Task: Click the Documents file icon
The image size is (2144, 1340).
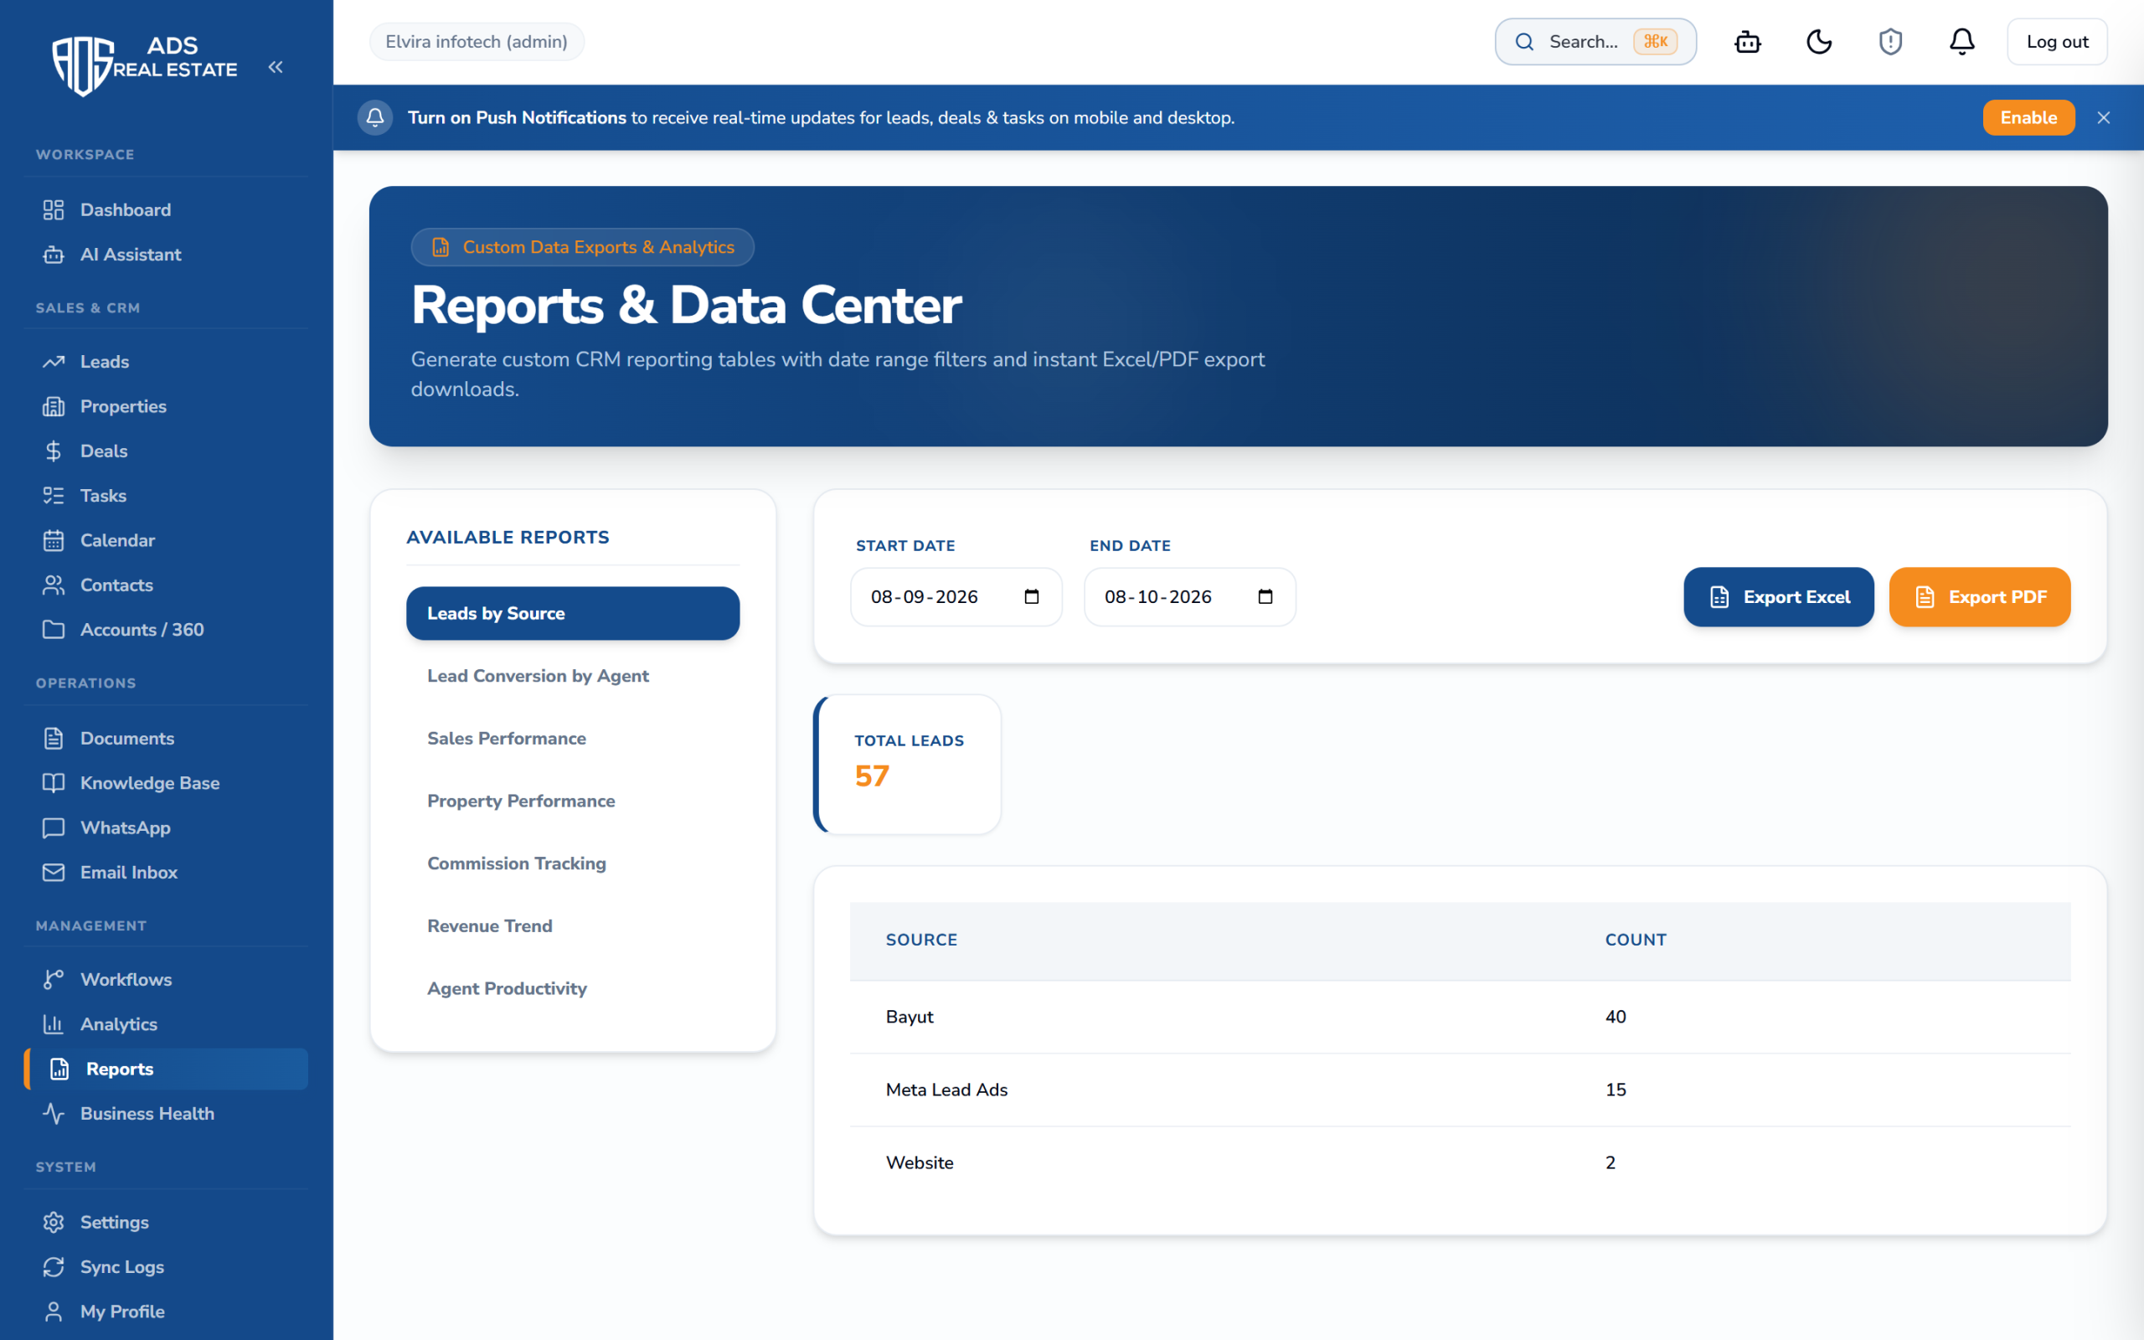Action: point(53,738)
